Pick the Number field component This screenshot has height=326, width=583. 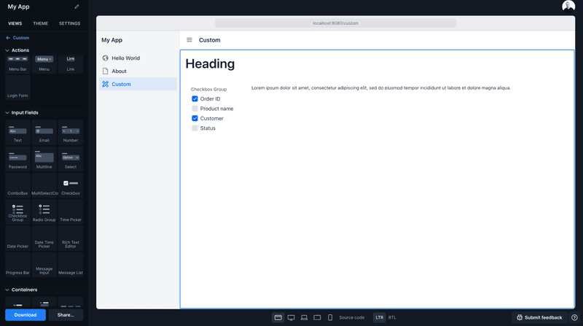point(71,133)
